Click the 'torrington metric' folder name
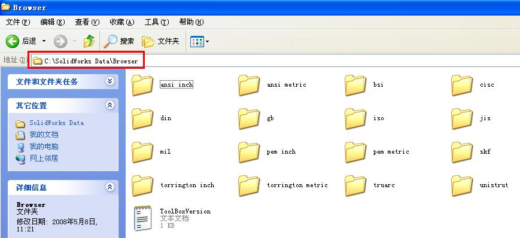The height and width of the screenshot is (238, 520). pyautogui.click(x=297, y=185)
